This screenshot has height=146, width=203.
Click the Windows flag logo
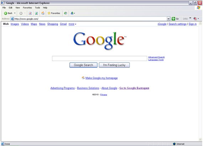(198, 7)
